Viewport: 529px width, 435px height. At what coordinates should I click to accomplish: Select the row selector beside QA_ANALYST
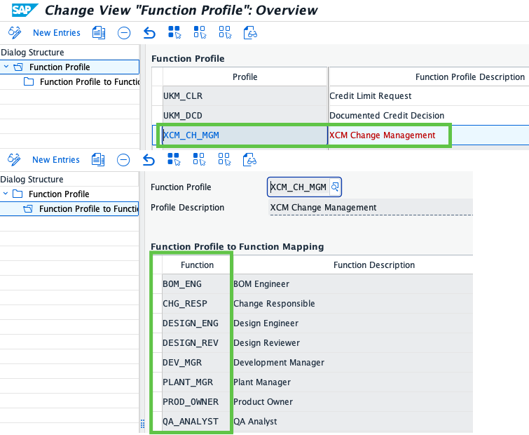(x=156, y=422)
